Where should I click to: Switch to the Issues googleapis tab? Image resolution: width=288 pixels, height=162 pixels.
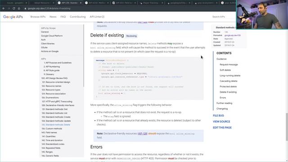[x=15, y=3]
